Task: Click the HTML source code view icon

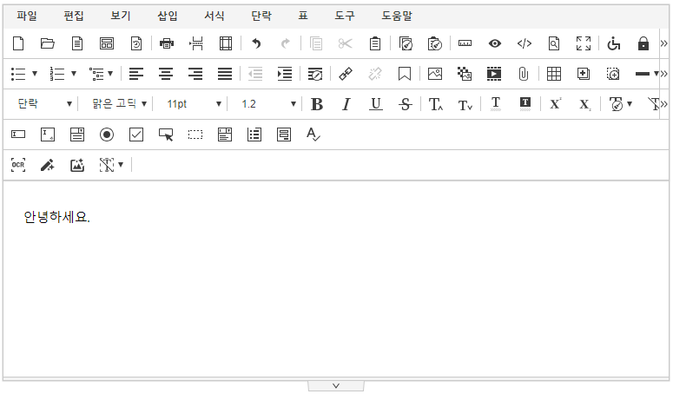Action: pyautogui.click(x=524, y=43)
